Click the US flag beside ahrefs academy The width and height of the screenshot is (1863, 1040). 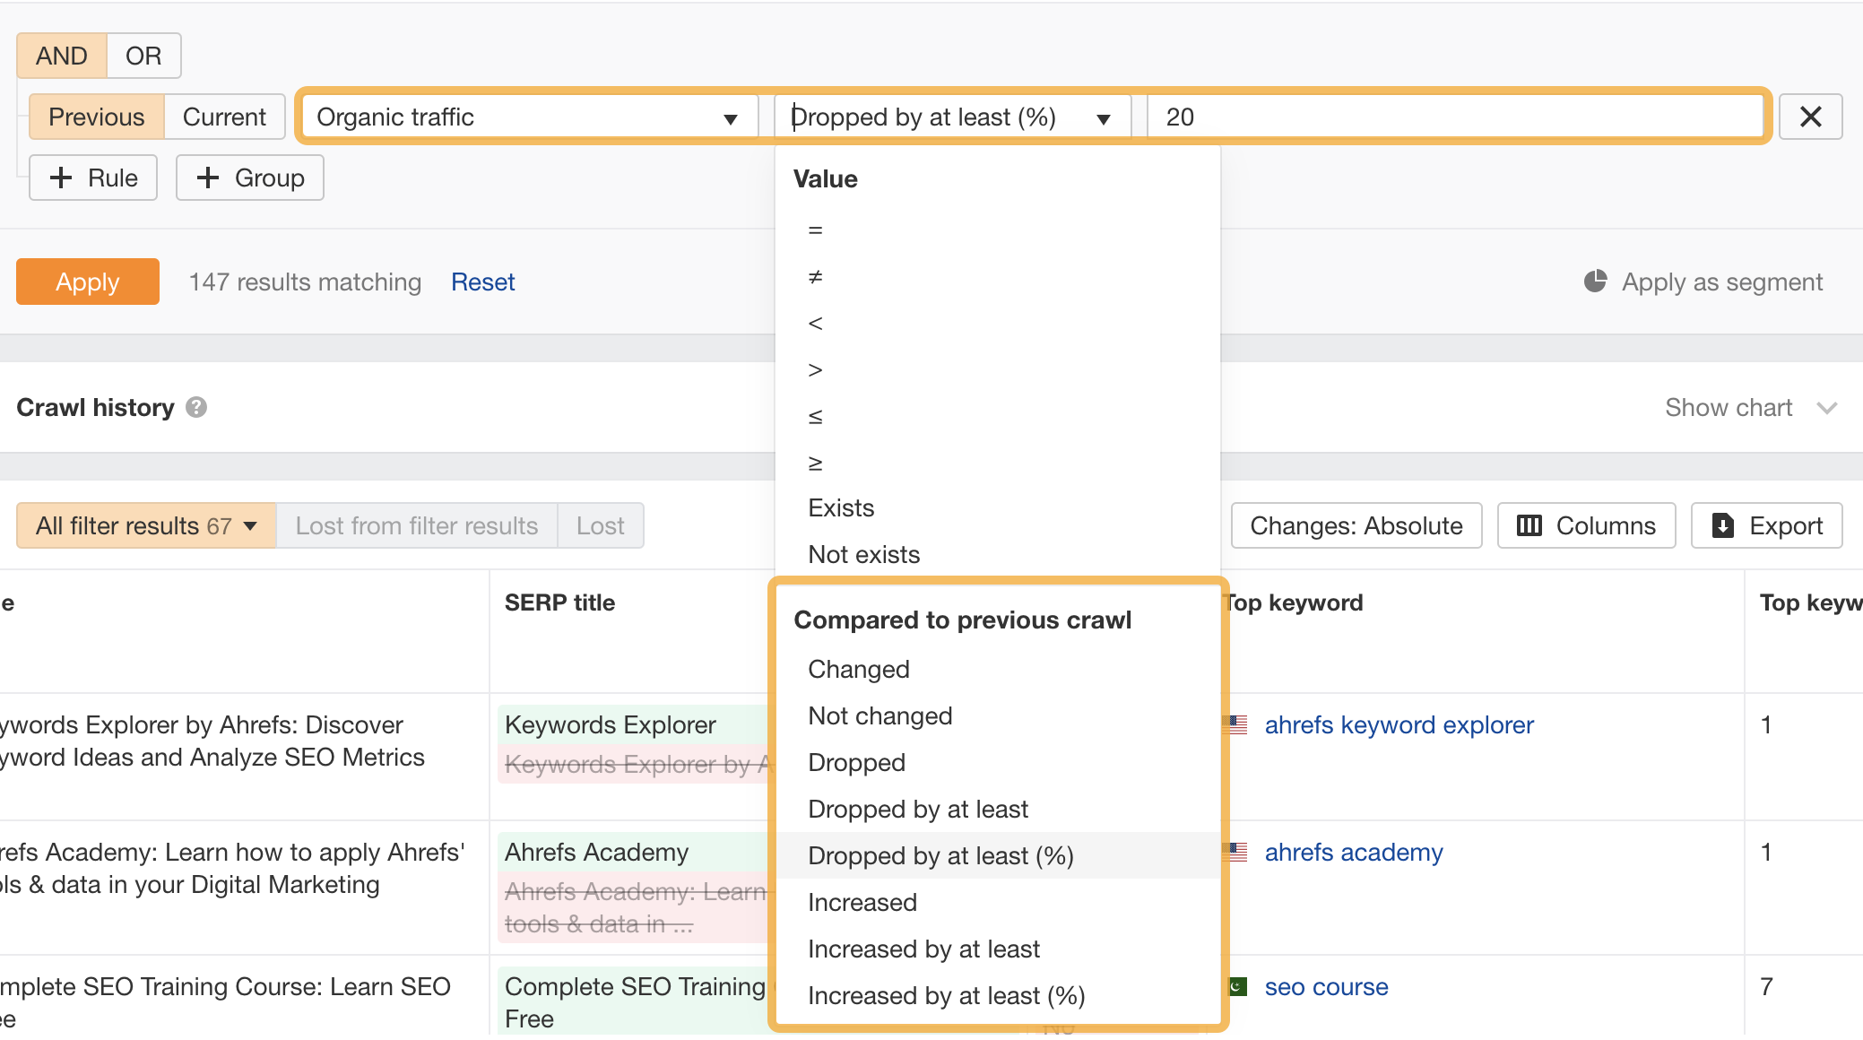pos(1237,852)
